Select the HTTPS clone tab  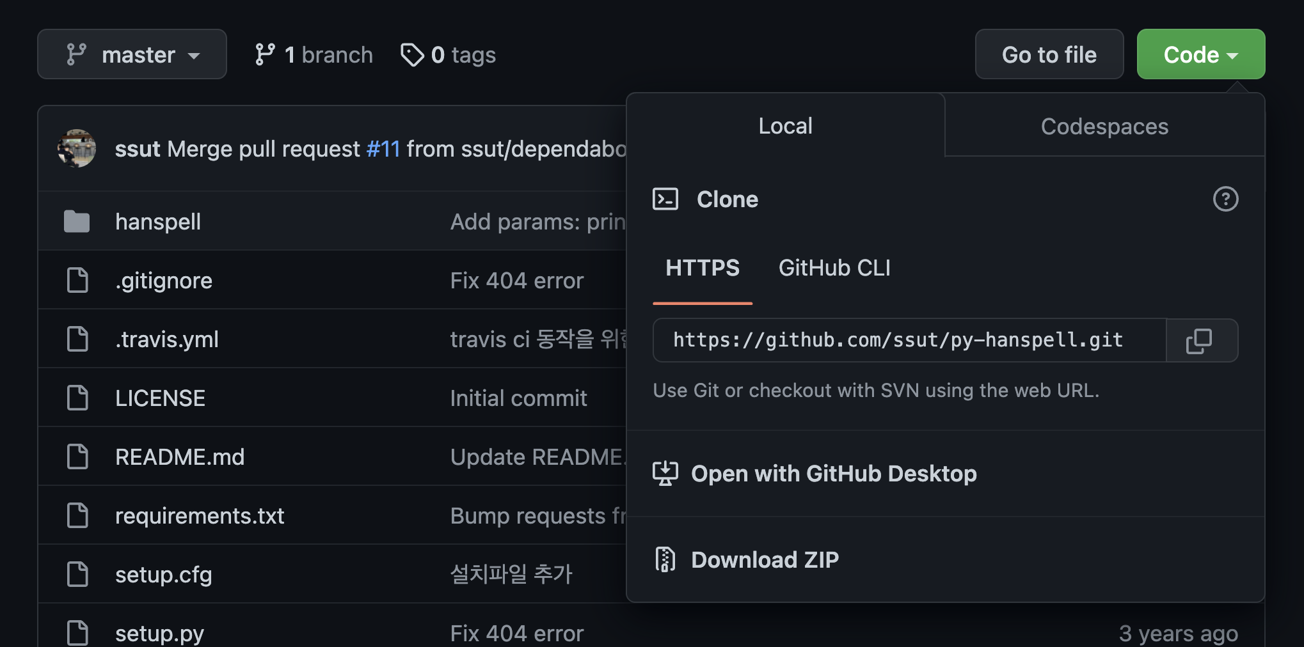point(703,268)
